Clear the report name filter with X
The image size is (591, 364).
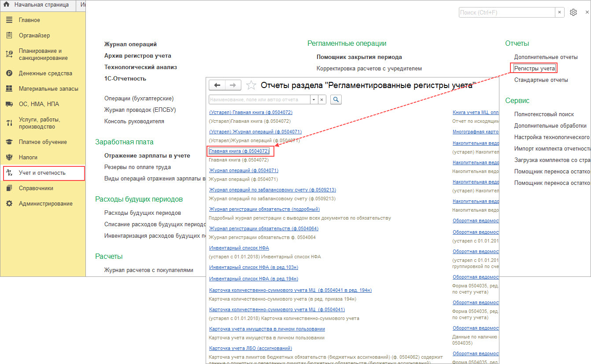coord(322,100)
